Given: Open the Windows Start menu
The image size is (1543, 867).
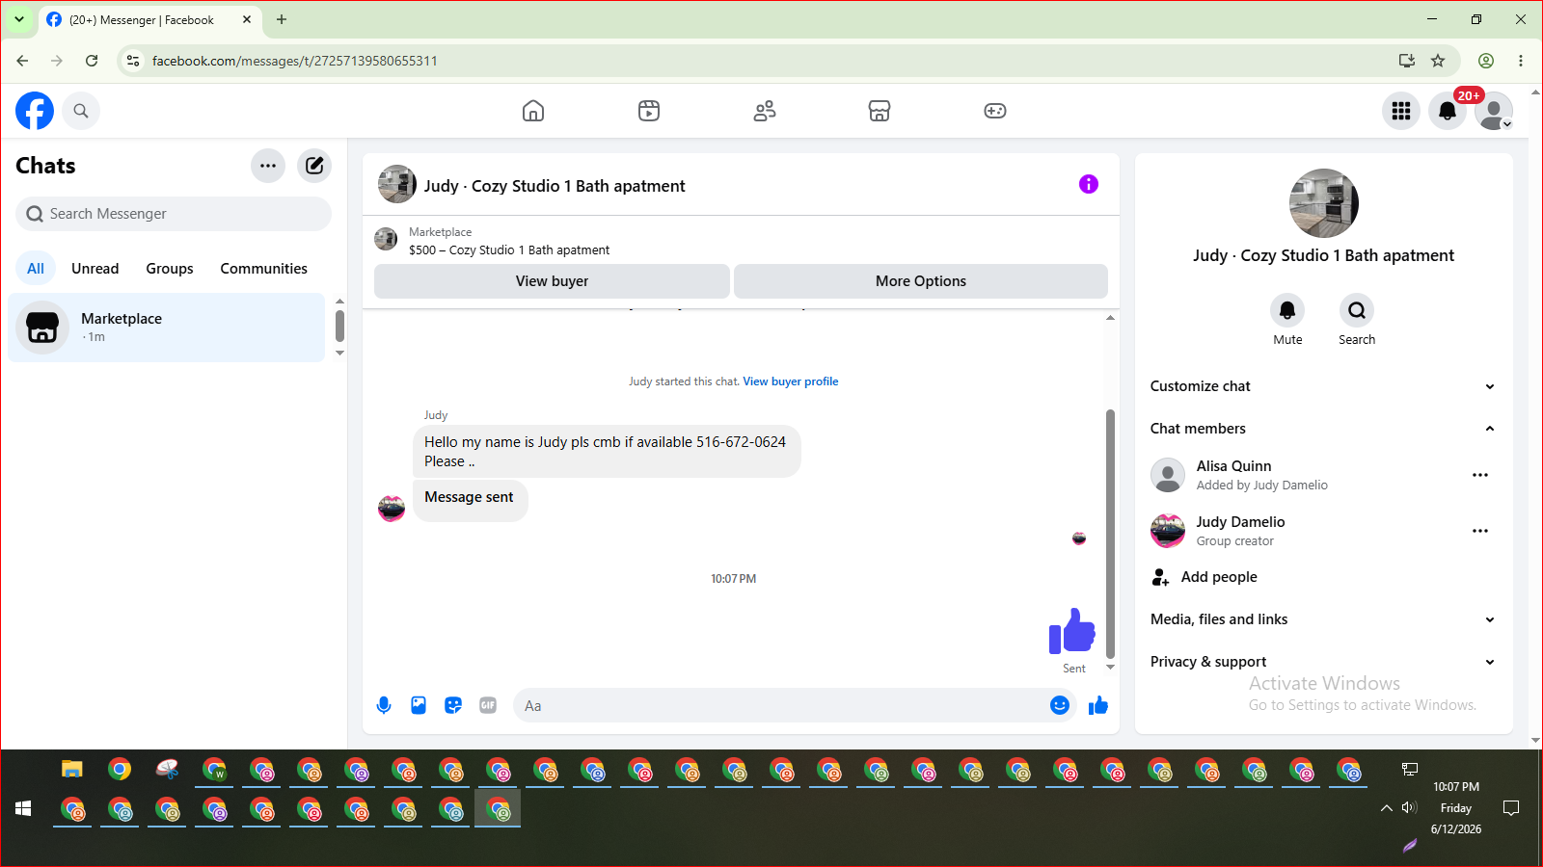Looking at the screenshot, I should click(x=23, y=808).
